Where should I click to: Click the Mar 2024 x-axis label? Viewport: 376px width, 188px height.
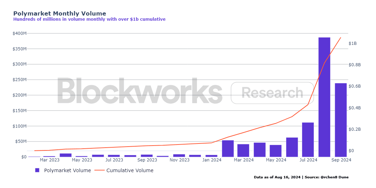[244, 160]
